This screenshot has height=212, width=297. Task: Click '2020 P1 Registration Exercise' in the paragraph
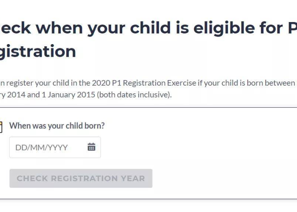144,83
